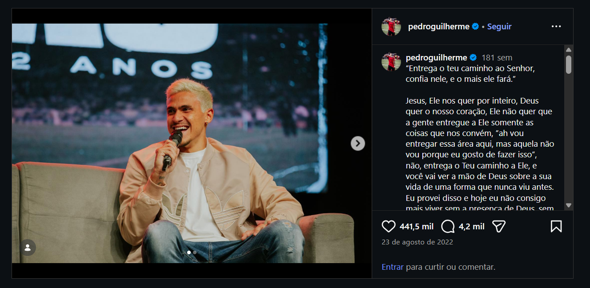Screen dimensions: 590x288
Task: Save post with bookmark icon
Action: [x=556, y=227]
